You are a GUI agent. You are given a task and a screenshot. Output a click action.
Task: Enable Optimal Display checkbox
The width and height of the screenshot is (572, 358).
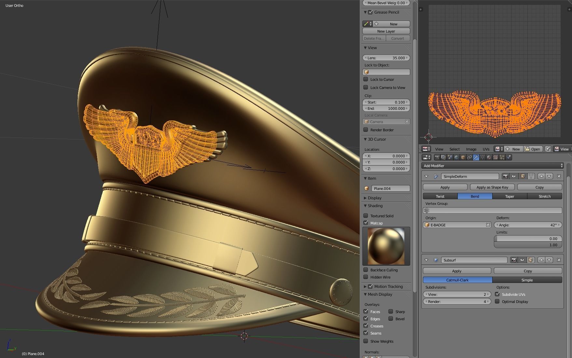coord(497,301)
